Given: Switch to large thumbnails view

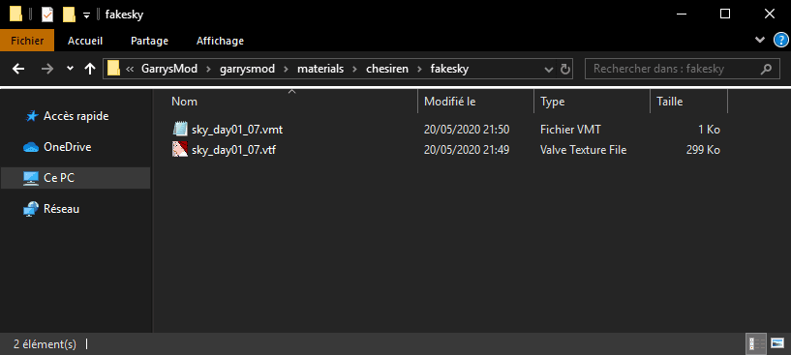Looking at the screenshot, I should [776, 344].
